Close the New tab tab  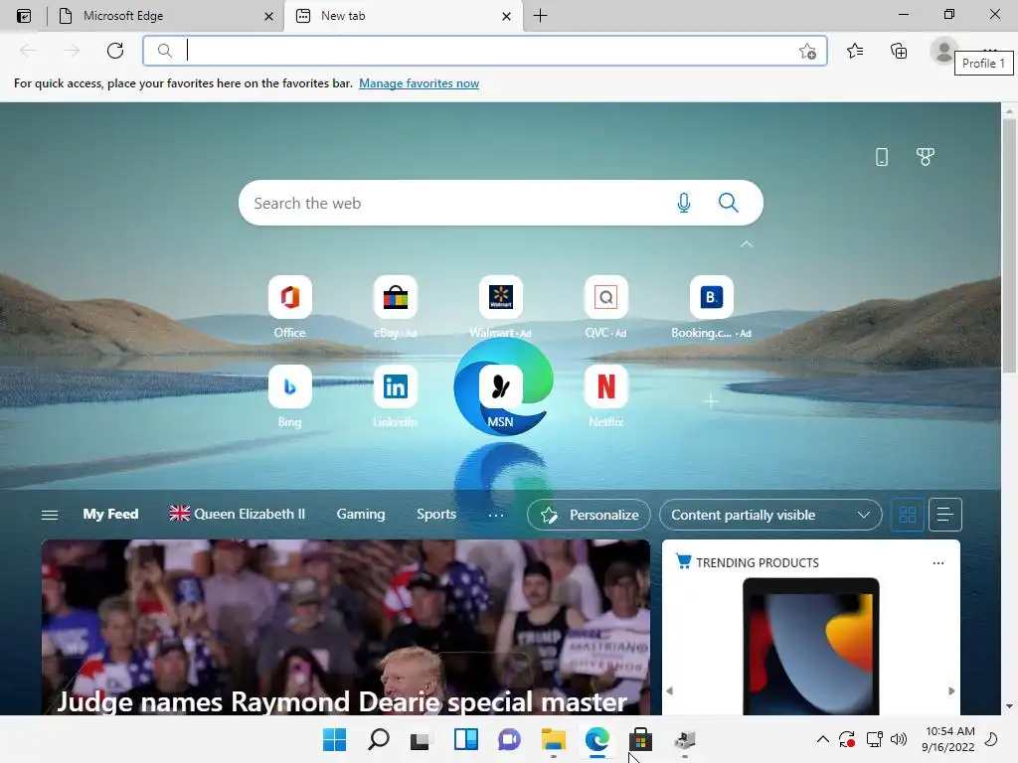click(x=506, y=16)
